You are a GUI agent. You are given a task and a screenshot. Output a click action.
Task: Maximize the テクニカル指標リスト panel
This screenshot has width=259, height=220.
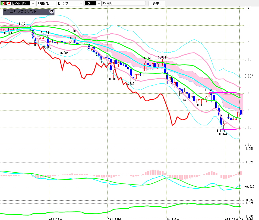pos(52,11)
